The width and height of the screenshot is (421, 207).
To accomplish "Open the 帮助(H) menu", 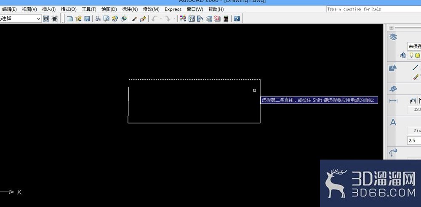I will (x=216, y=9).
